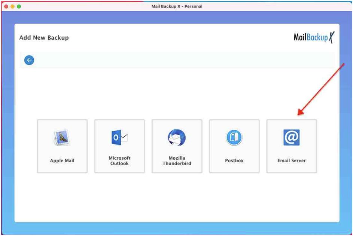Click the "Apple Mail" label
The width and height of the screenshot is (353, 236).
(62, 160)
